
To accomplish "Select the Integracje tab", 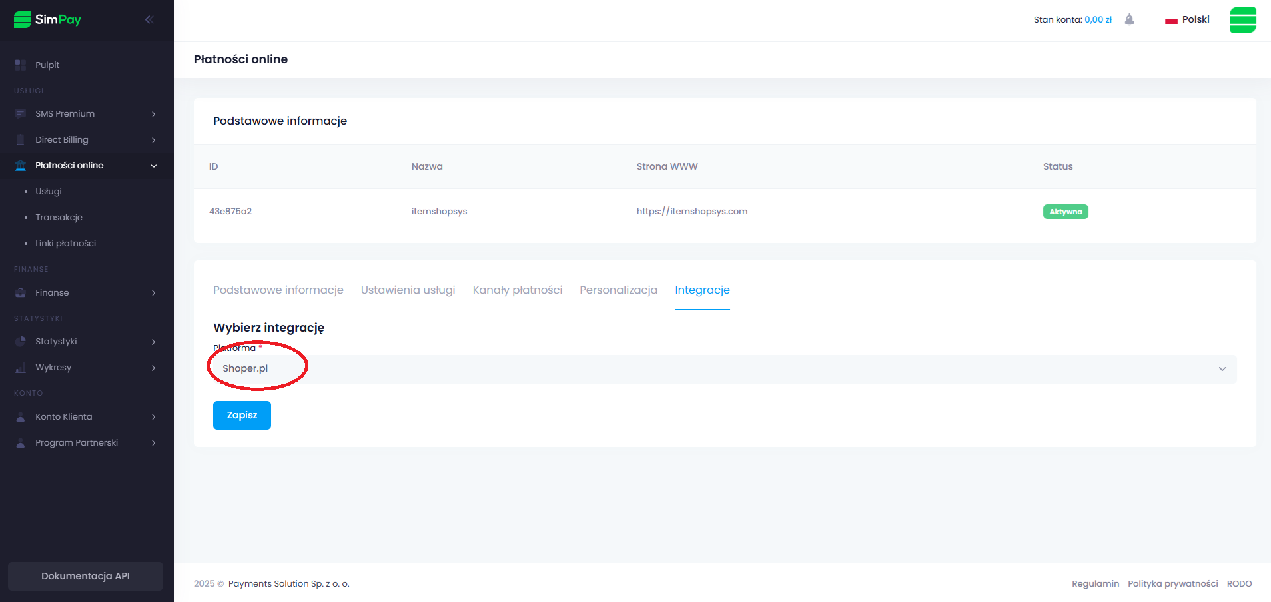I will click(x=702, y=290).
